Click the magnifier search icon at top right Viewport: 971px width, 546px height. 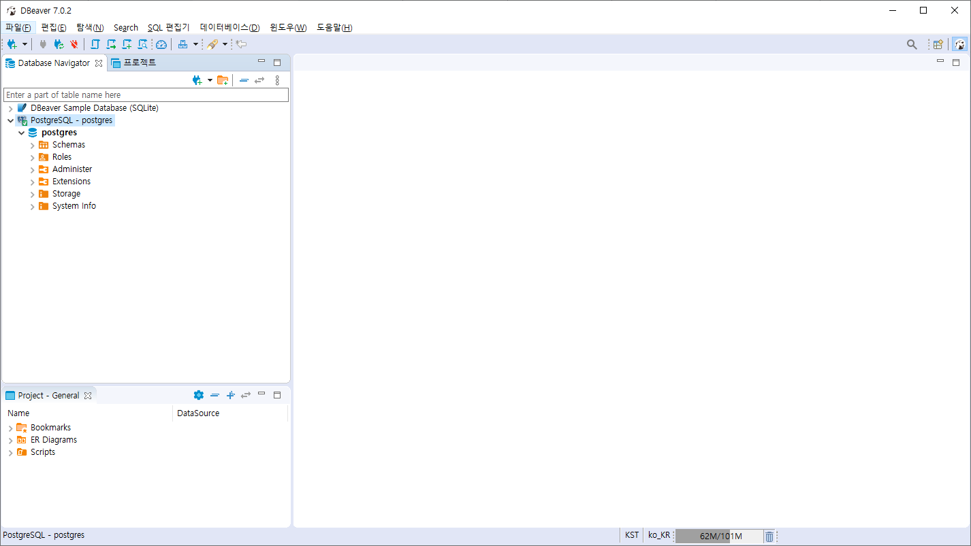tap(912, 44)
